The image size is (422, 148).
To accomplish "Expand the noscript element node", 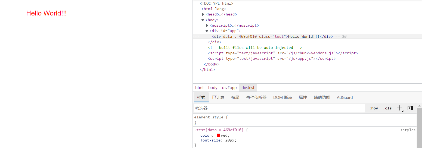I will [207, 26].
